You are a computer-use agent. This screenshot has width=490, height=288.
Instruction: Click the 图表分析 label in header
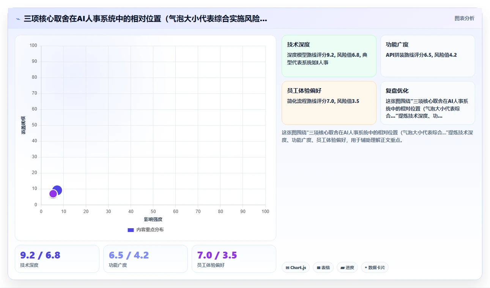click(464, 18)
